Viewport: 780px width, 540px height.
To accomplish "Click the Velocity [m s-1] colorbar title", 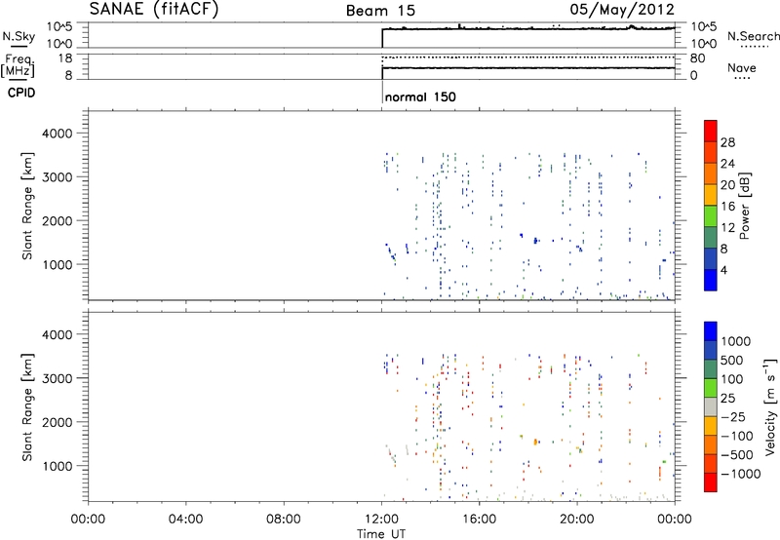I will coord(770,406).
